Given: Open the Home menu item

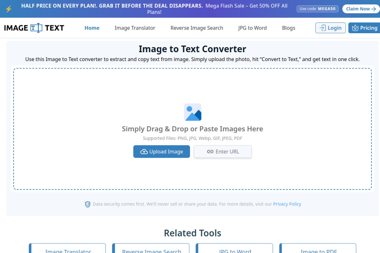Looking at the screenshot, I should point(92,28).
